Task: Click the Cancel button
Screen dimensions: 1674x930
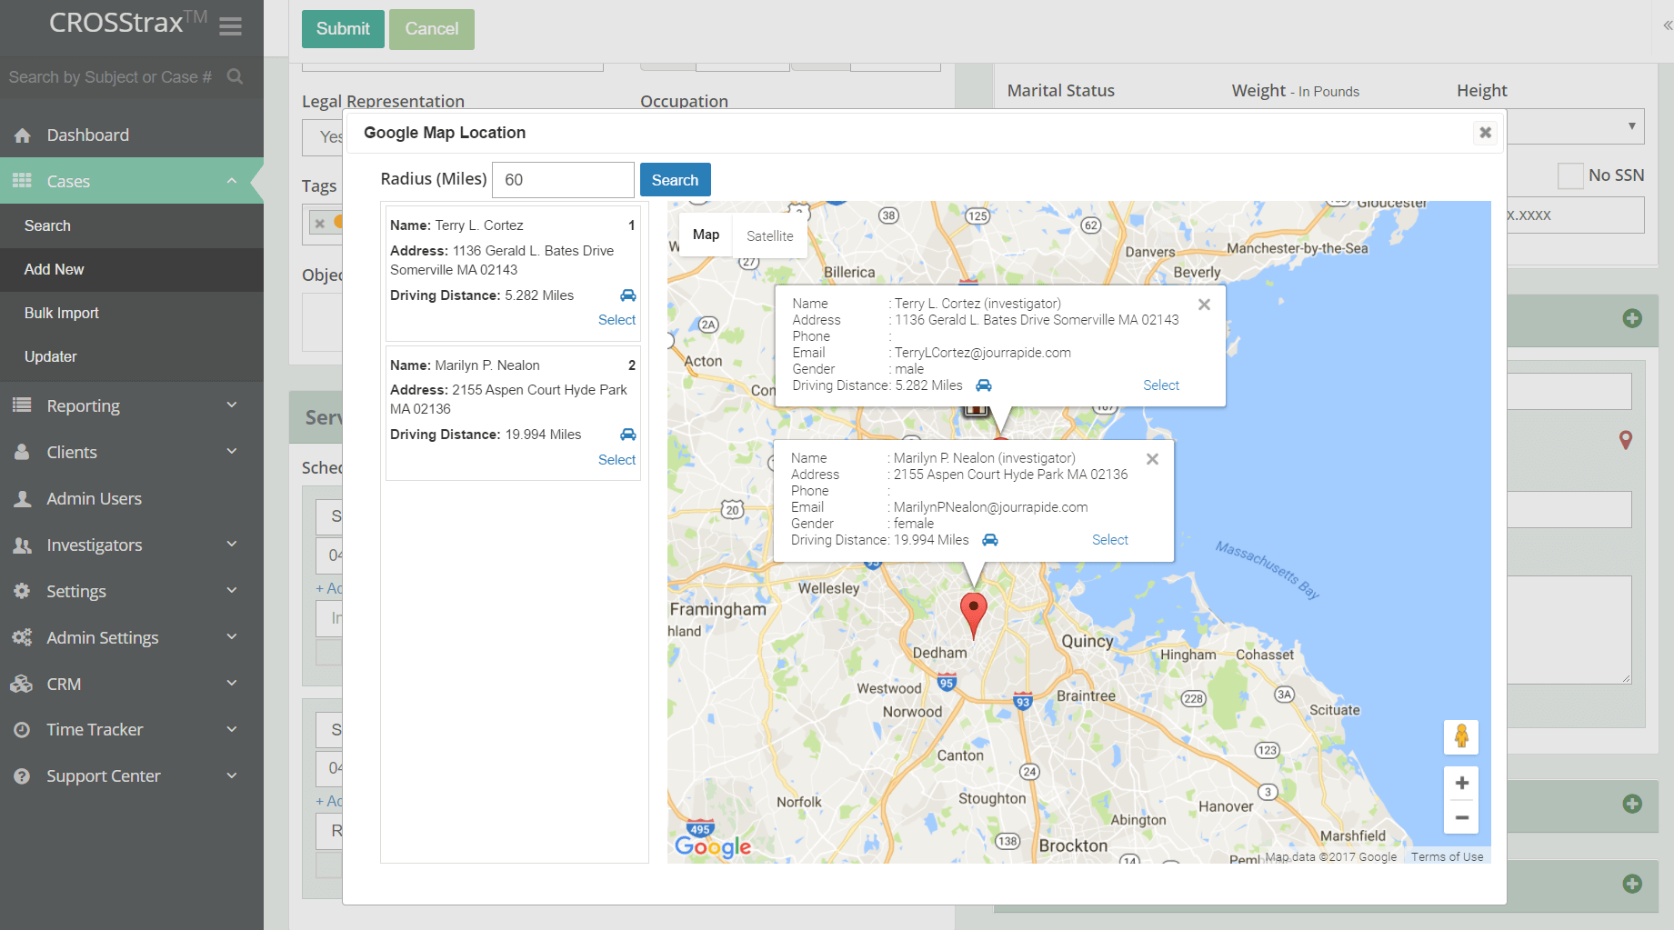Action: pos(432,29)
